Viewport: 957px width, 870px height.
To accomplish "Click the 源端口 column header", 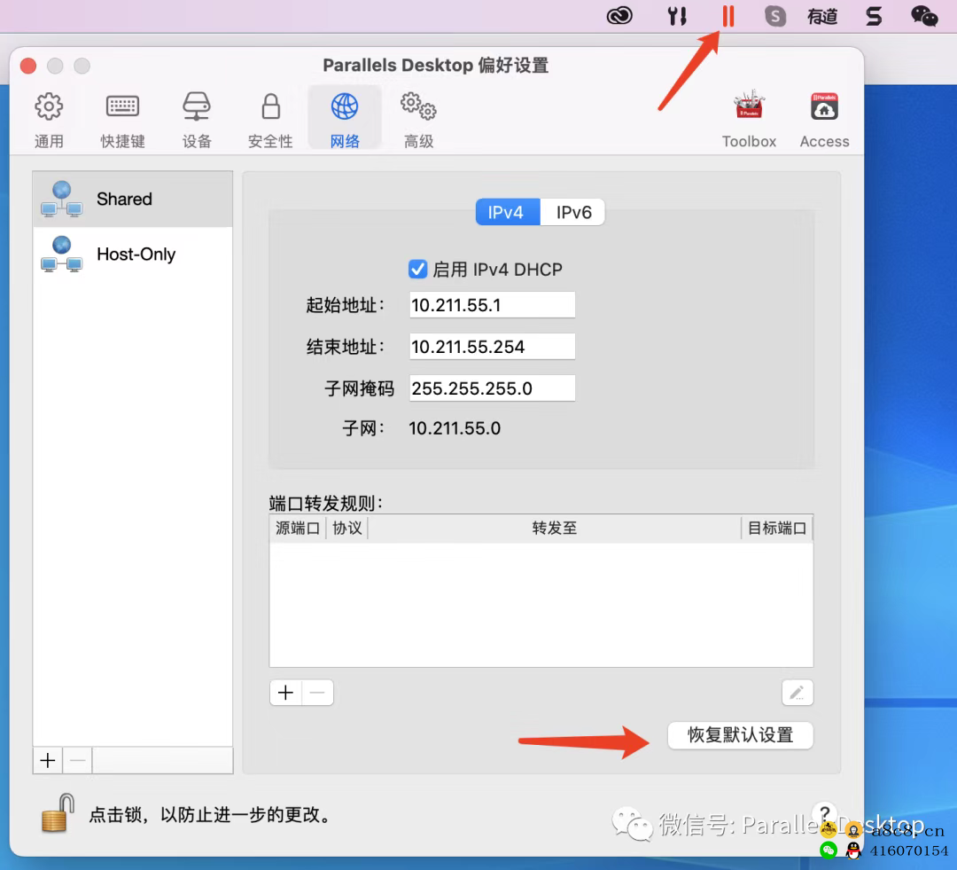I will [x=298, y=528].
